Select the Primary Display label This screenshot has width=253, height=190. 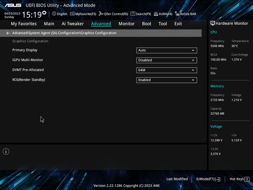(25, 50)
